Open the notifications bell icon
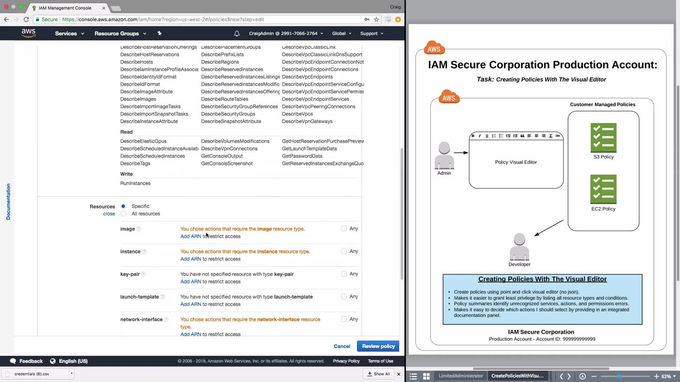 tap(237, 33)
